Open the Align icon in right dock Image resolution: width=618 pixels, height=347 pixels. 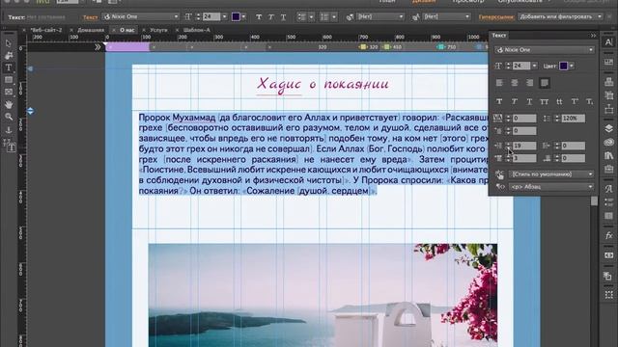608,81
